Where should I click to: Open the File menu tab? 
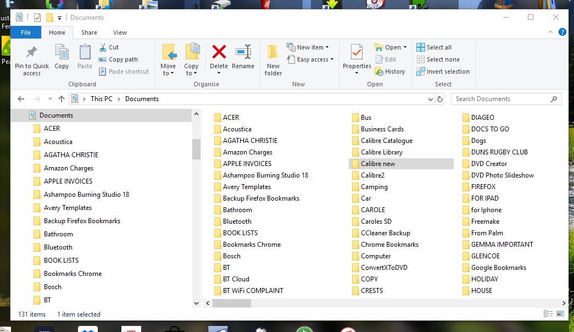(x=26, y=32)
